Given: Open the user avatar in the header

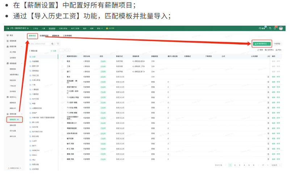Looking at the screenshot, I should 281,28.
